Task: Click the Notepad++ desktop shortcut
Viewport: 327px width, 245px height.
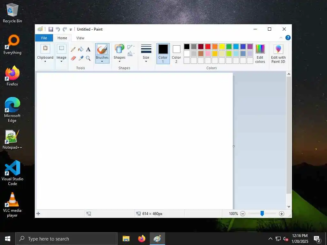Action: point(12,139)
